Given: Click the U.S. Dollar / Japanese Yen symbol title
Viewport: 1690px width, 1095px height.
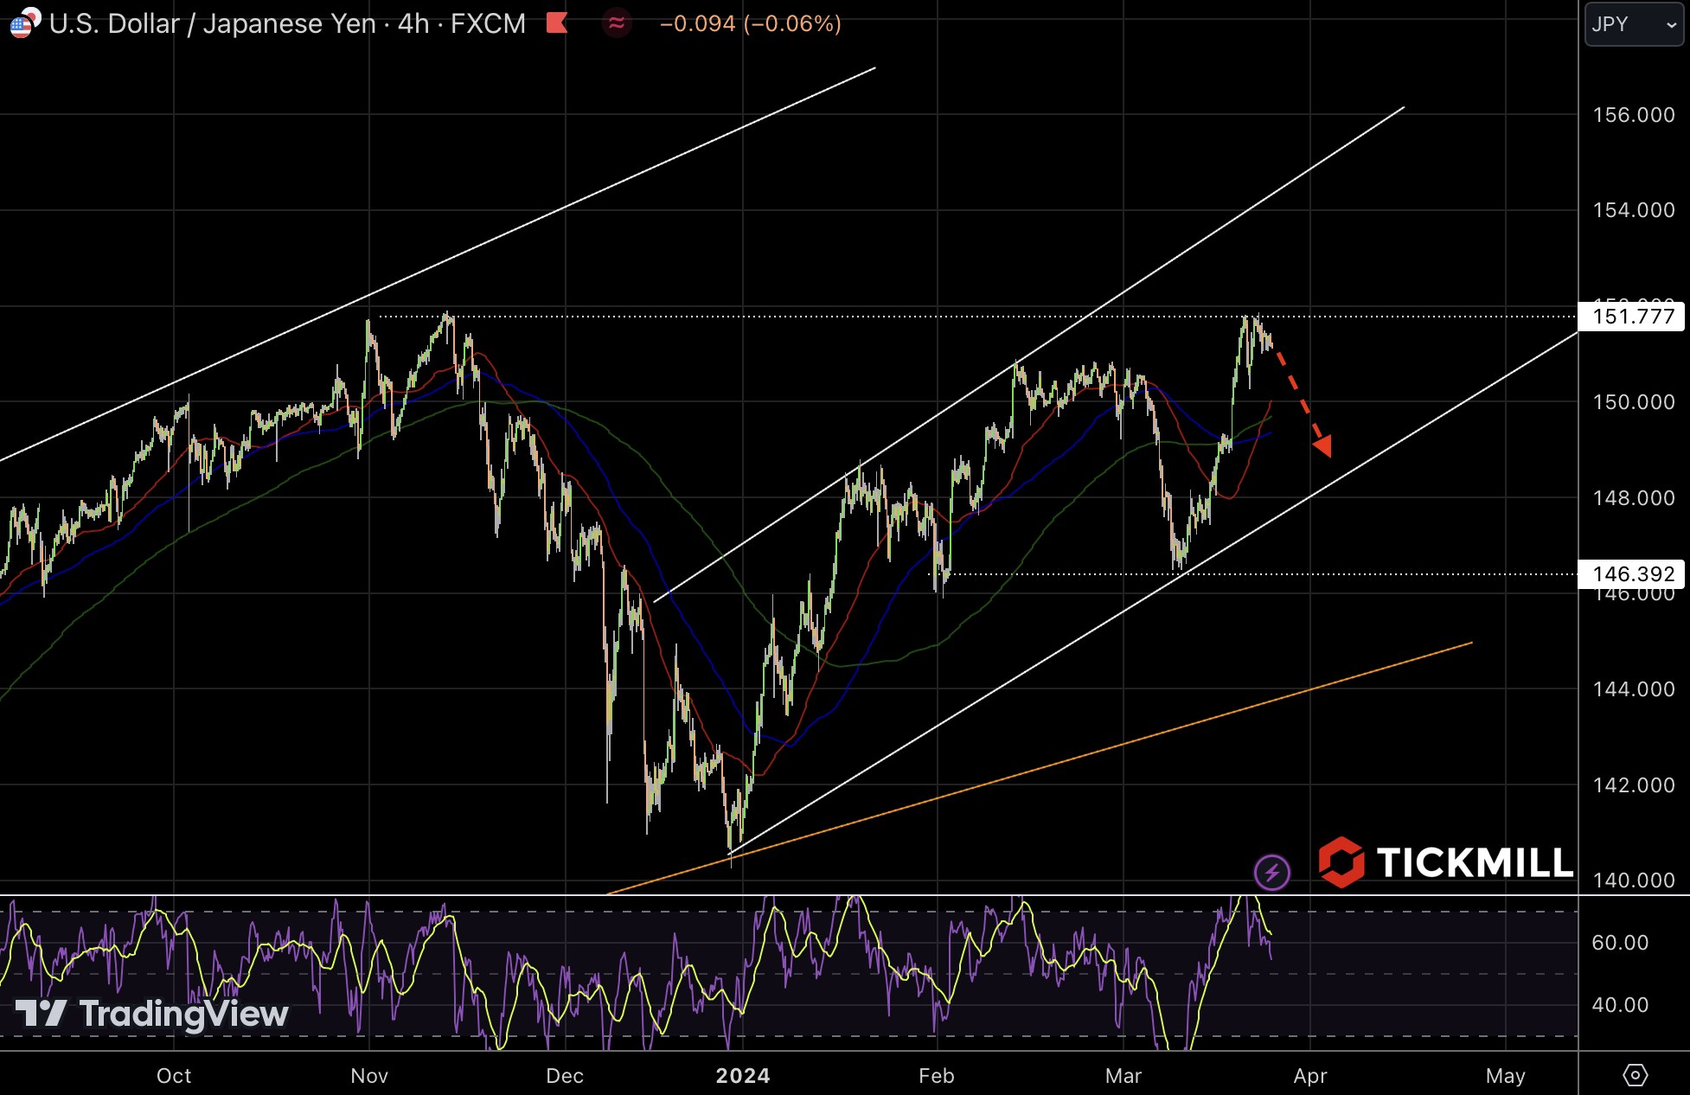Looking at the screenshot, I should [x=212, y=23].
